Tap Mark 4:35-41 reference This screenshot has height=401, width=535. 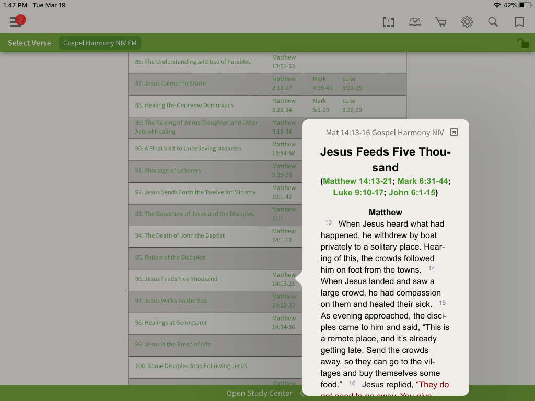(x=322, y=84)
